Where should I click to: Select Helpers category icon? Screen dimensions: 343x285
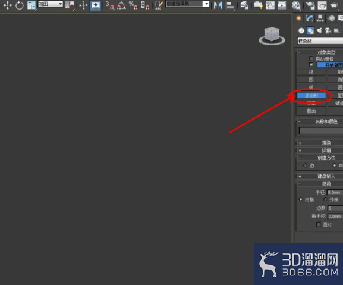point(336,30)
